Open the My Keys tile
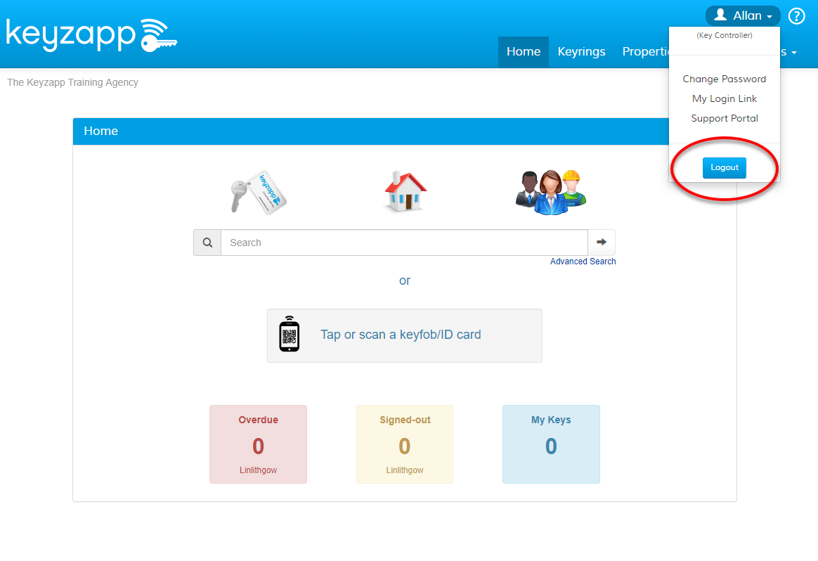Screen dimensions: 818x561 pos(551,444)
